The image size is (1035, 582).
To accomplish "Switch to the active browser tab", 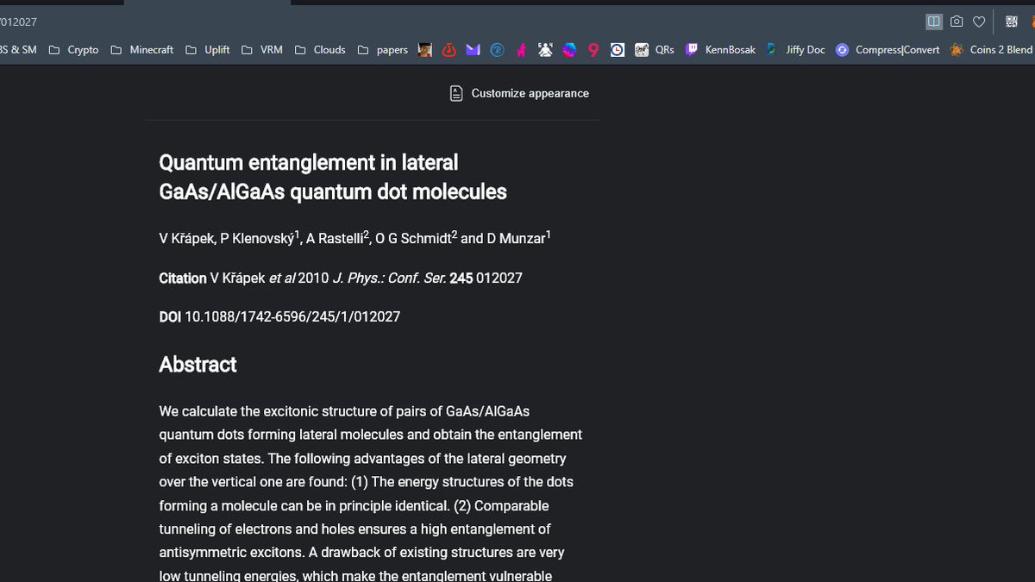I will pyautogui.click(x=207, y=3).
